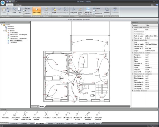Open the Prises symbols tab
The height and width of the screenshot is (127, 159).
[32, 123]
